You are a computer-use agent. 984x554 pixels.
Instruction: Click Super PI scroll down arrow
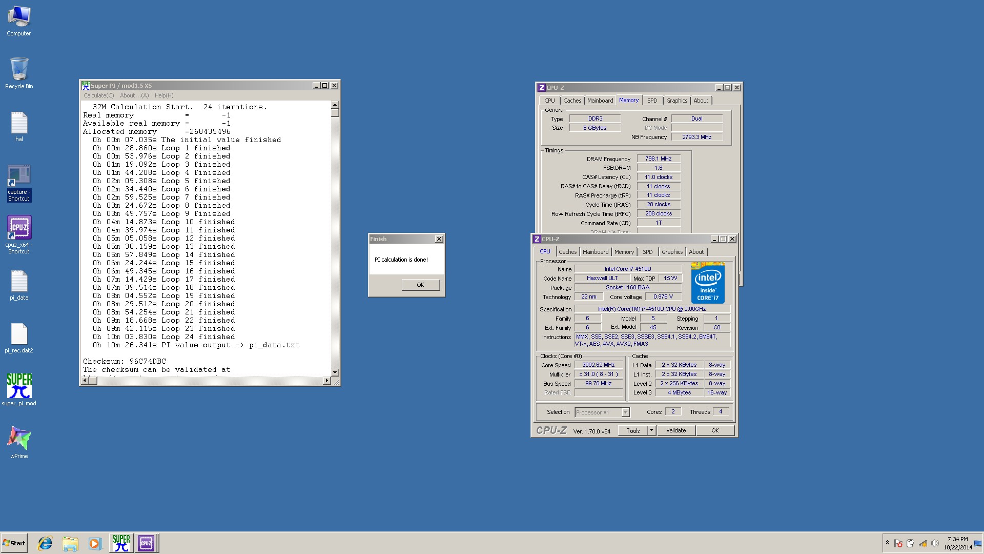click(335, 372)
